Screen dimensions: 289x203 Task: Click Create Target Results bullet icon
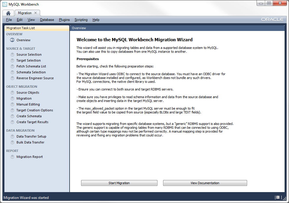(12, 122)
